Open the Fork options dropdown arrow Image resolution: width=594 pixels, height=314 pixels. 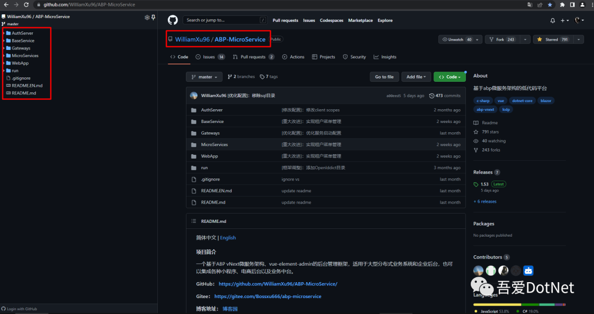click(525, 40)
